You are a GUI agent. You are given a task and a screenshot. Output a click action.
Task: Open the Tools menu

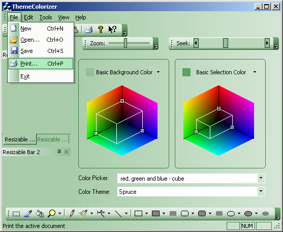[x=46, y=17]
